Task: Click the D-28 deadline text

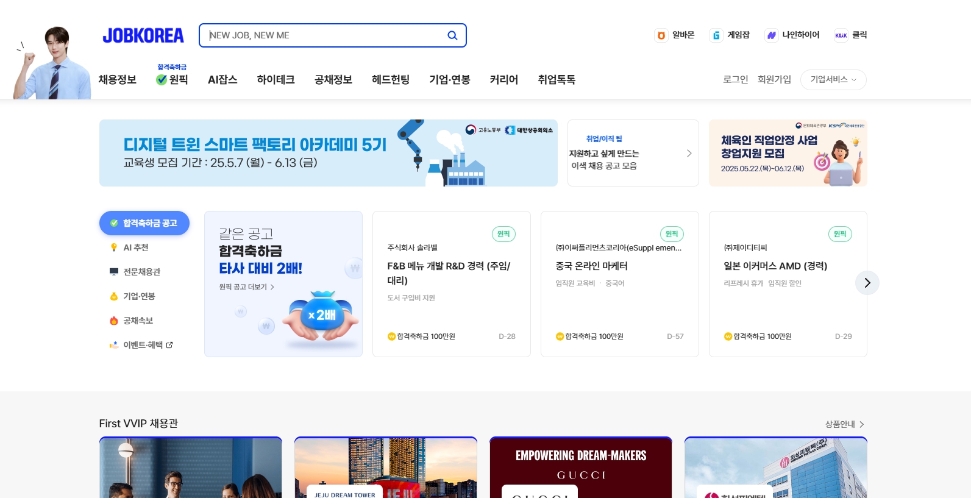Action: tap(507, 336)
